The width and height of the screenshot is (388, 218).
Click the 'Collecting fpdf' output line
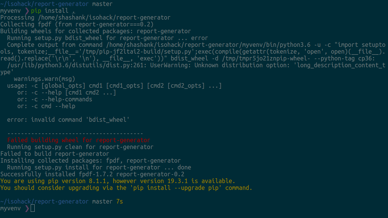[x=77, y=24]
